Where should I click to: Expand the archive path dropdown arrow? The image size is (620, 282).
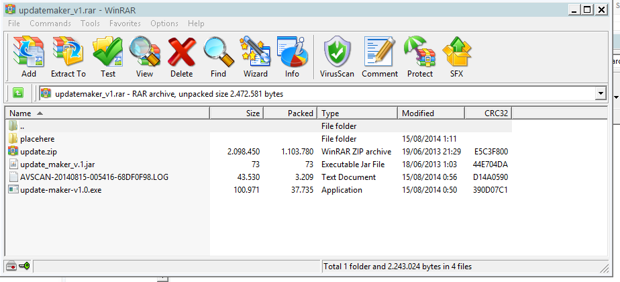pyautogui.click(x=601, y=94)
